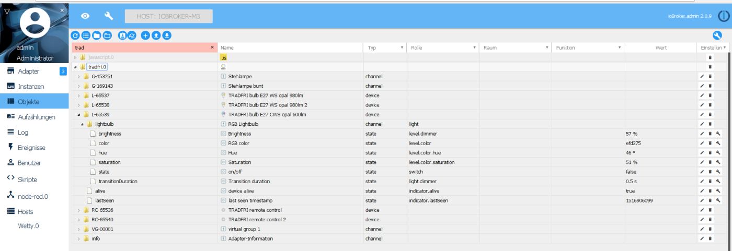The image size is (732, 251).
Task: Open hue row wrench settings
Action: (718, 153)
